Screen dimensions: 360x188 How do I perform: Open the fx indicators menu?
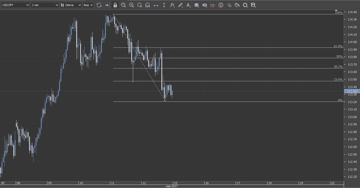click(172, 5)
